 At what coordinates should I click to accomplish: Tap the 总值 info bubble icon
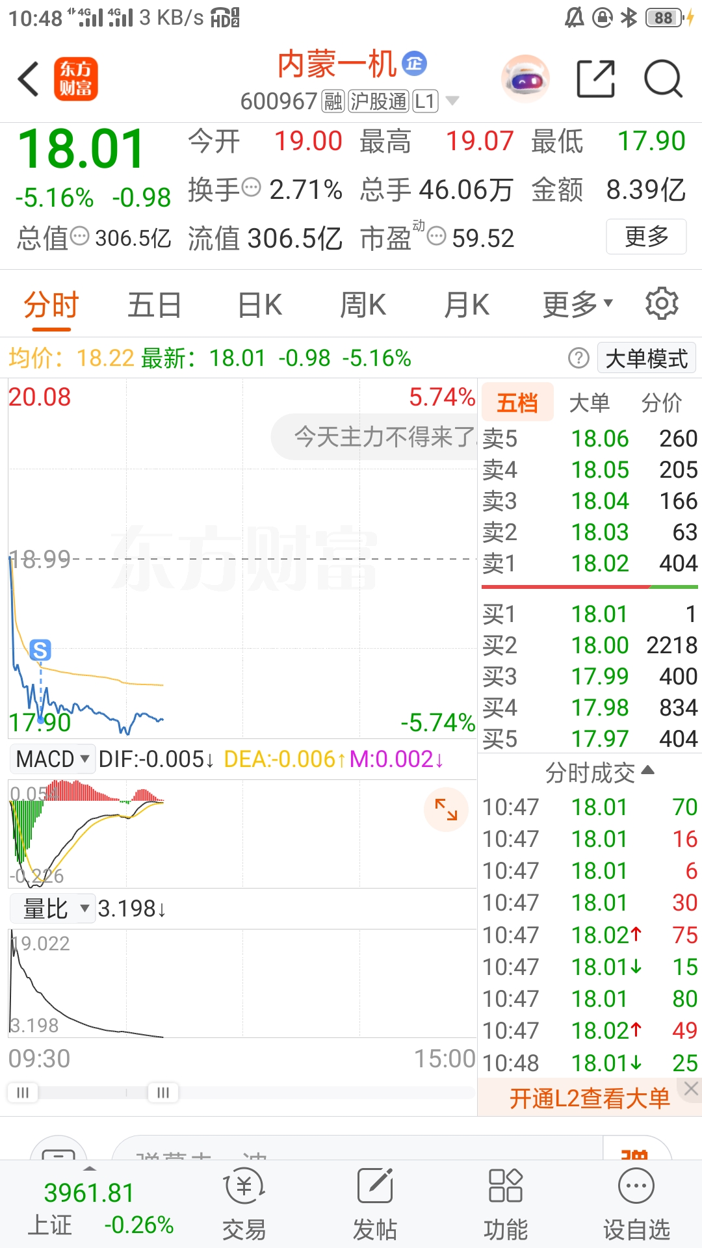79,236
